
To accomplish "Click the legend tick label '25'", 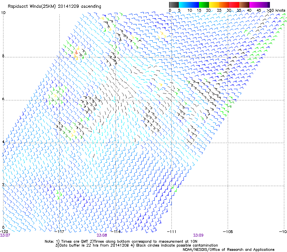I will point(219,10).
